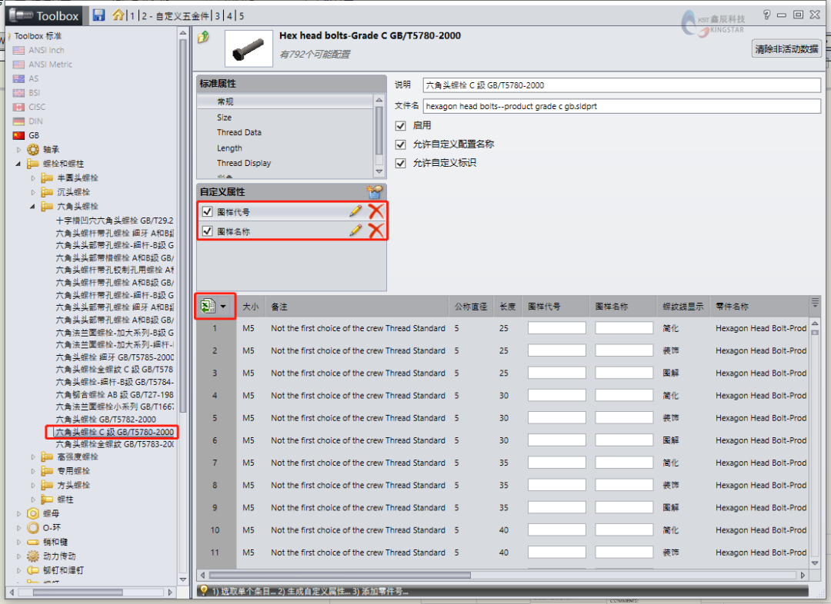
Task: Open the O-环 category
Action: (52, 528)
